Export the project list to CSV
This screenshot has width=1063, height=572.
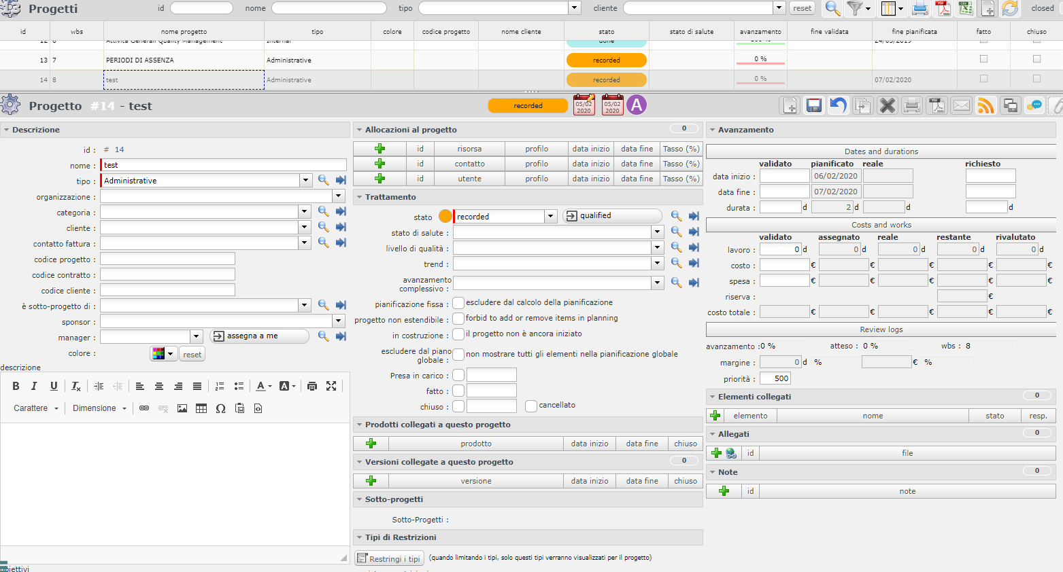tap(965, 8)
